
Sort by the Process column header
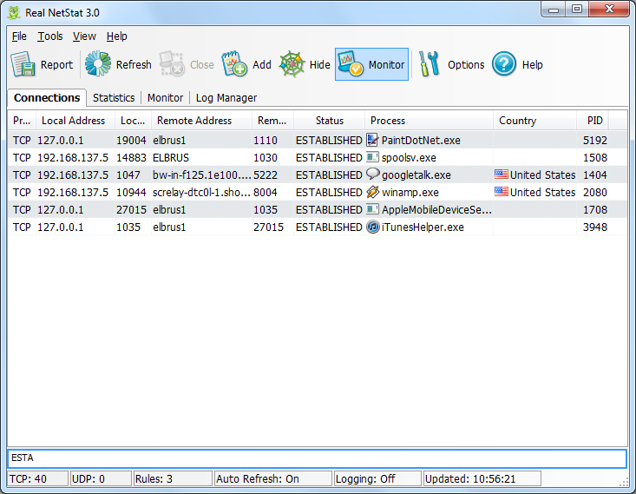[429, 121]
